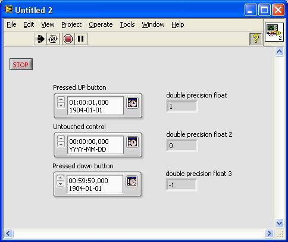Screen dimensions: 288x242
Task: Click the vertical scrollbar down arrow
Action: [x=279, y=224]
